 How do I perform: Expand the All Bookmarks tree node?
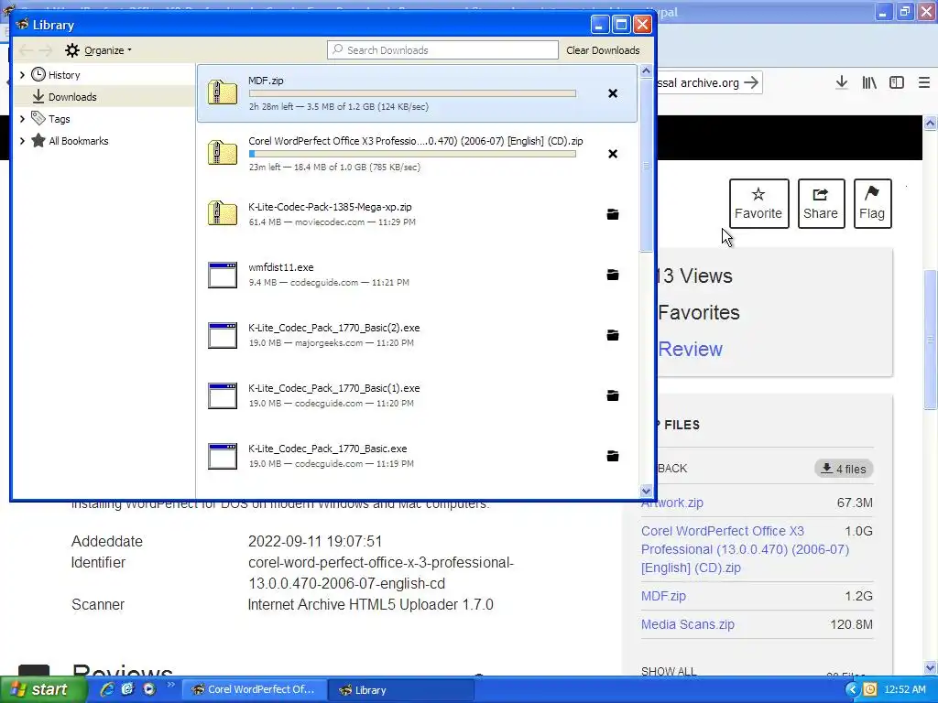pyautogui.click(x=22, y=141)
